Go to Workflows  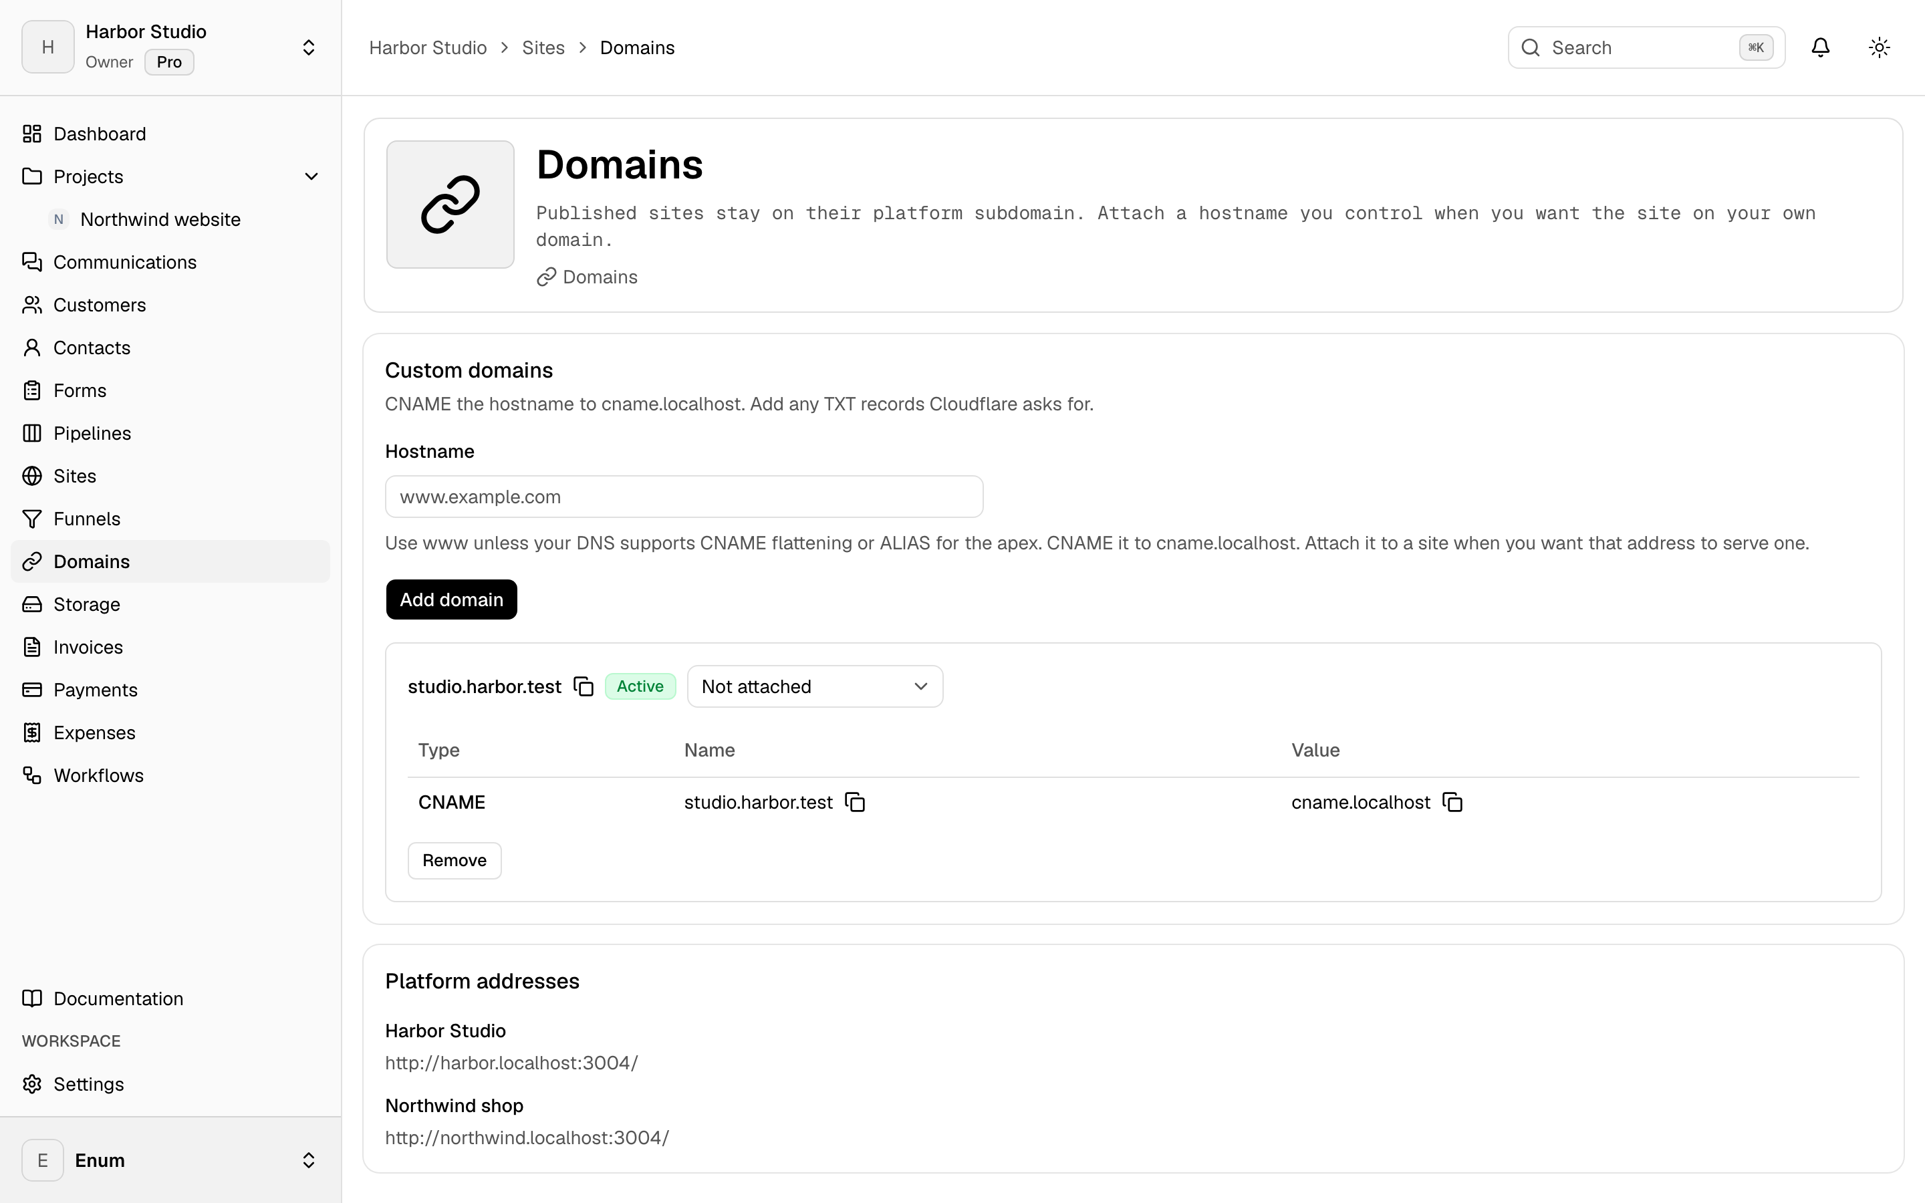(x=170, y=775)
